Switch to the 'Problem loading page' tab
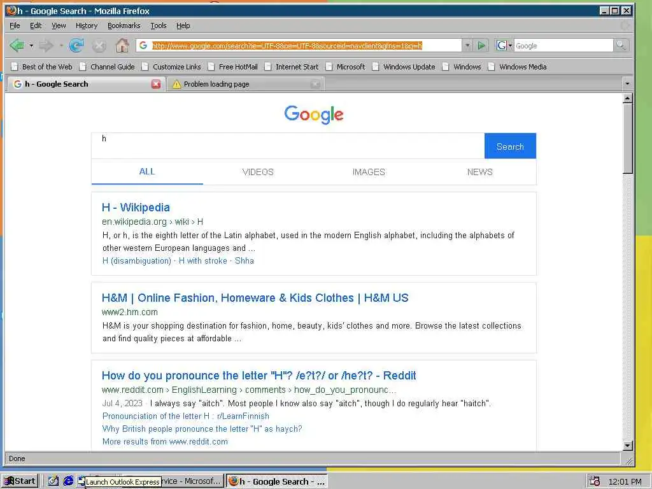 coord(246,84)
